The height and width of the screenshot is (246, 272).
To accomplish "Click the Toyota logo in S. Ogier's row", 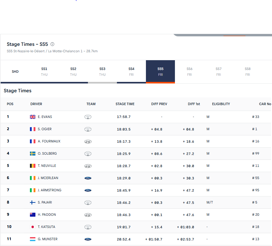I will click(x=88, y=129).
